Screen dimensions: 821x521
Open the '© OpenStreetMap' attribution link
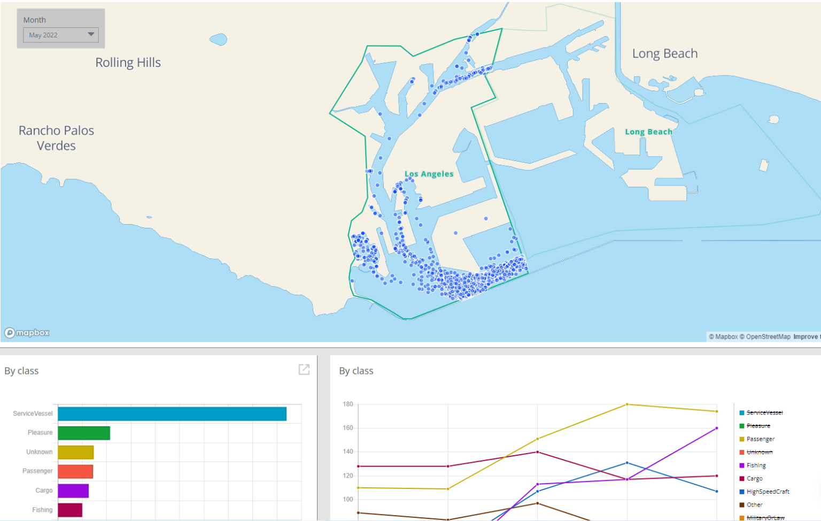765,336
